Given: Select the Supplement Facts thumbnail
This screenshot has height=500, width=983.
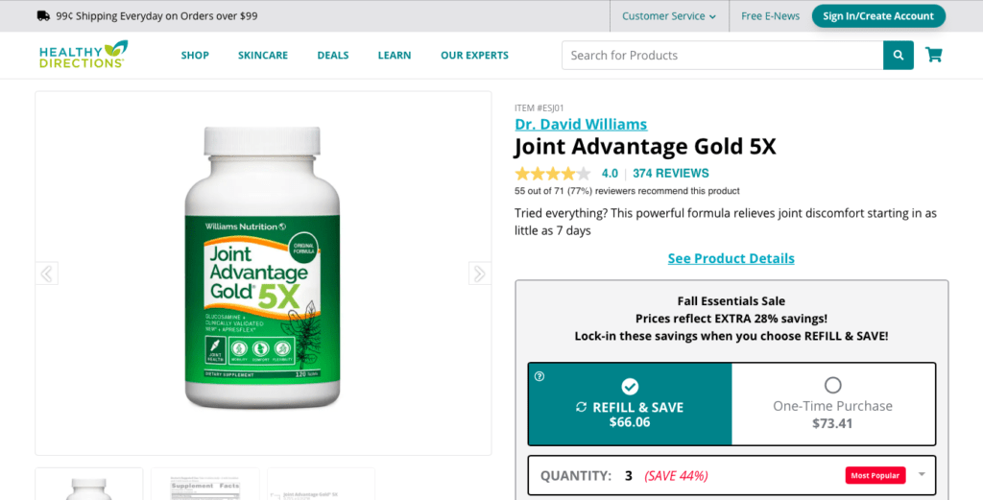Looking at the screenshot, I should [x=205, y=484].
